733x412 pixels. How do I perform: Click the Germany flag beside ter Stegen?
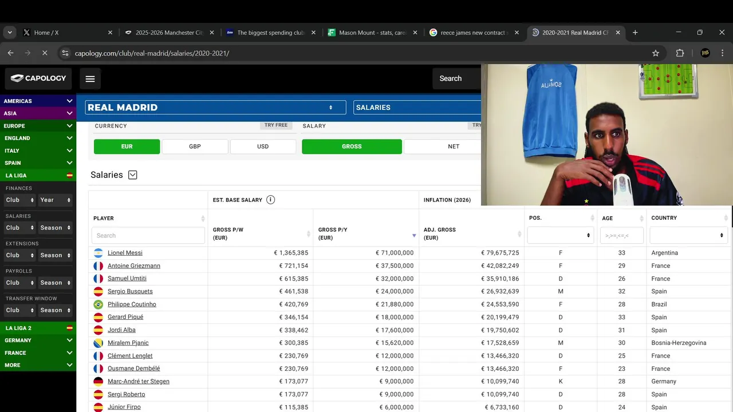(98, 382)
